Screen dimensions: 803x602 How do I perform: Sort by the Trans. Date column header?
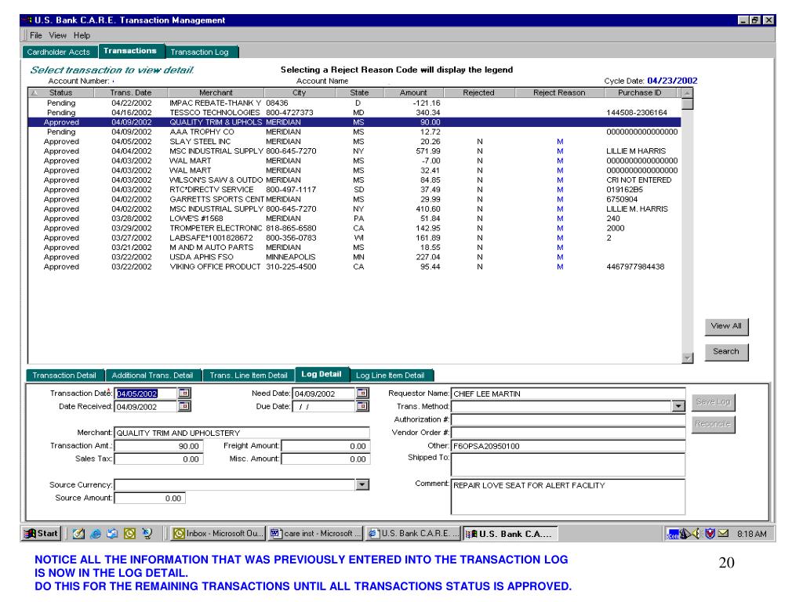pyautogui.click(x=131, y=92)
